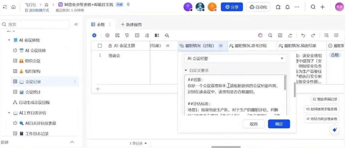Click the undo arrow in table toolbar
Screen dimensions: 345x148
pyautogui.click(x=303, y=35)
